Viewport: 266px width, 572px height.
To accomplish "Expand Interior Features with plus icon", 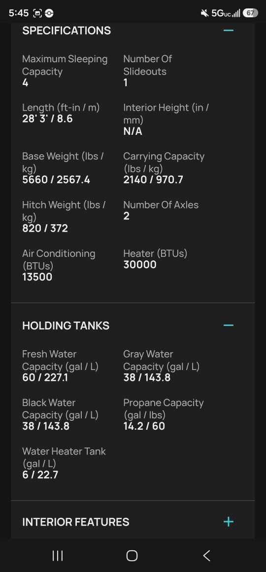I will click(x=228, y=522).
